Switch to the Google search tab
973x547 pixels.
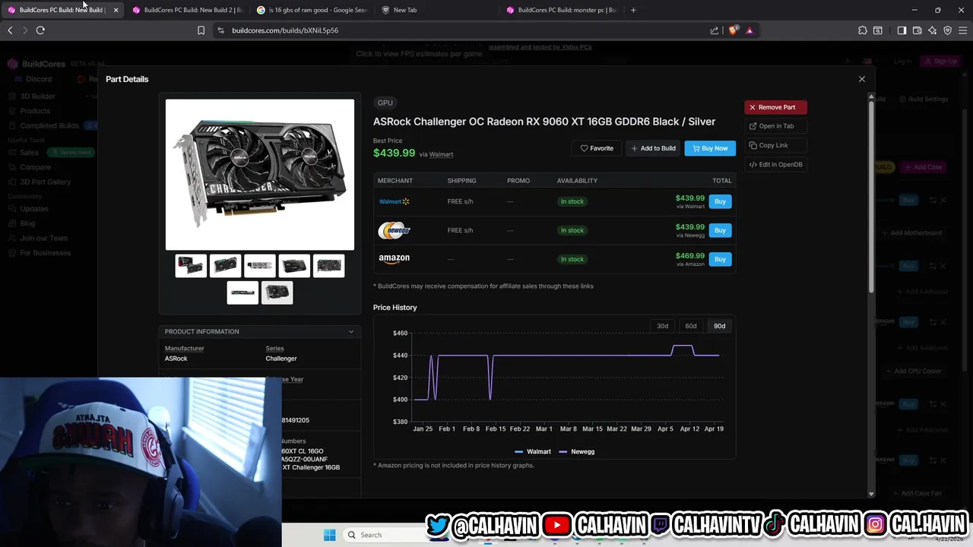click(x=312, y=10)
